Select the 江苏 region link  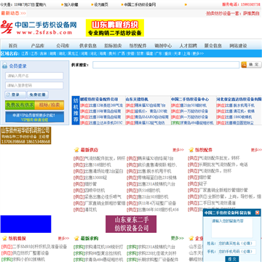point(34,54)
